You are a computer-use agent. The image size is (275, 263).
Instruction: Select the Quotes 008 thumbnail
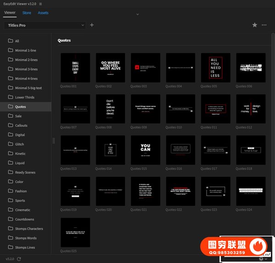coord(110,109)
